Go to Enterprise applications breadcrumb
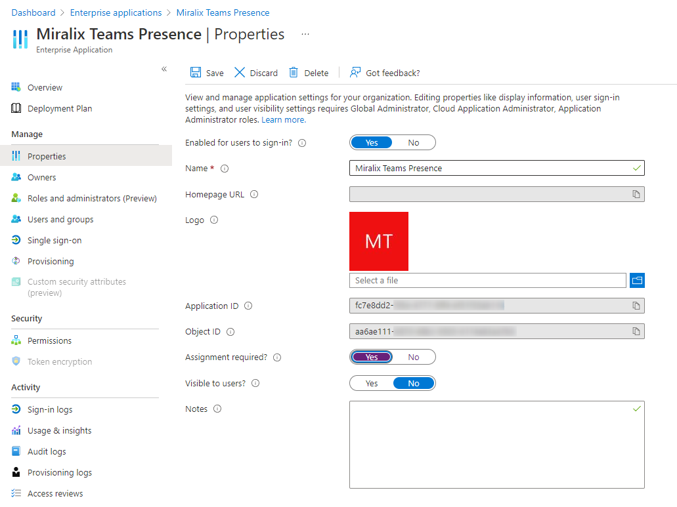The width and height of the screenshot is (677, 507). [116, 12]
